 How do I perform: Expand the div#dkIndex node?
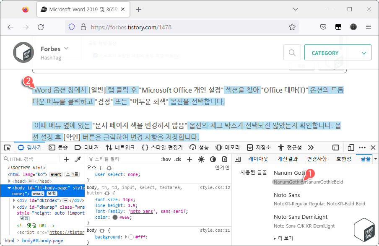tap(14, 200)
